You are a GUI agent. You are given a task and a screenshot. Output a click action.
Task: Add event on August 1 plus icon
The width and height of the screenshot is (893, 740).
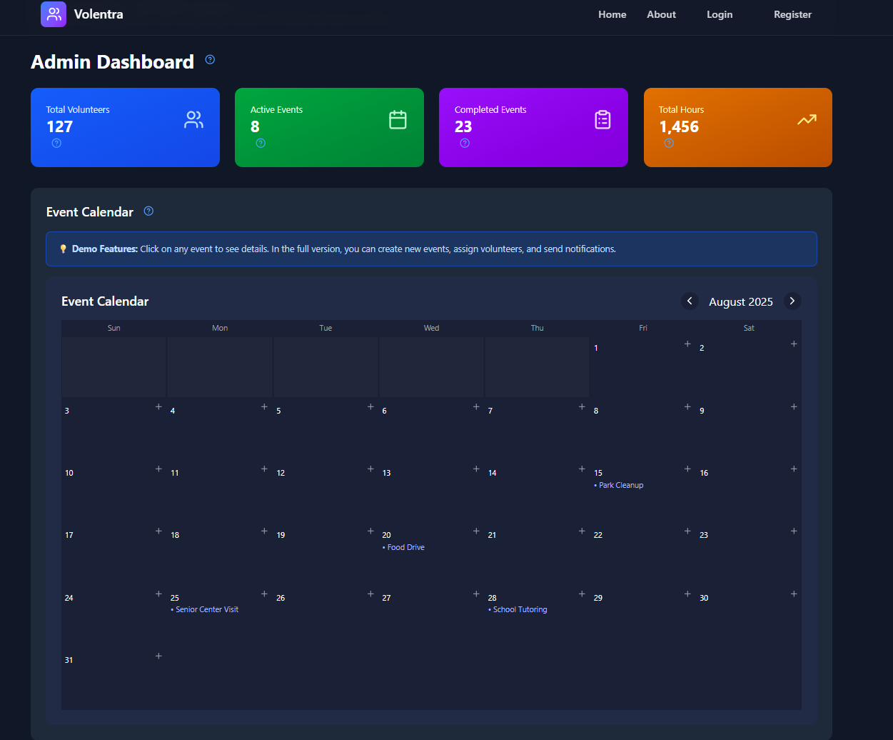click(687, 344)
